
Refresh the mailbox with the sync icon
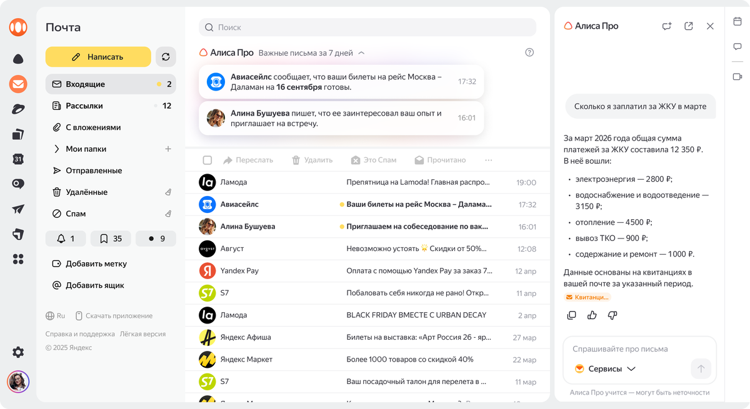(x=165, y=56)
